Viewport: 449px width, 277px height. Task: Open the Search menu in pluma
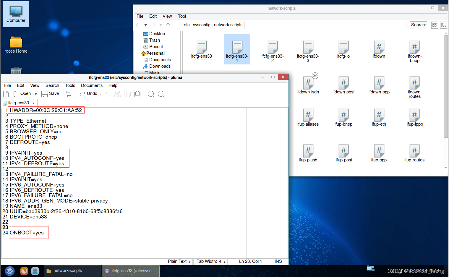(52, 85)
